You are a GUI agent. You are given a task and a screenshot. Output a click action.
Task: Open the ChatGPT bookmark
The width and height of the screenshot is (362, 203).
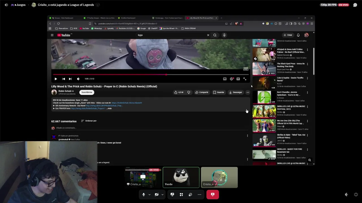(x=153, y=28)
